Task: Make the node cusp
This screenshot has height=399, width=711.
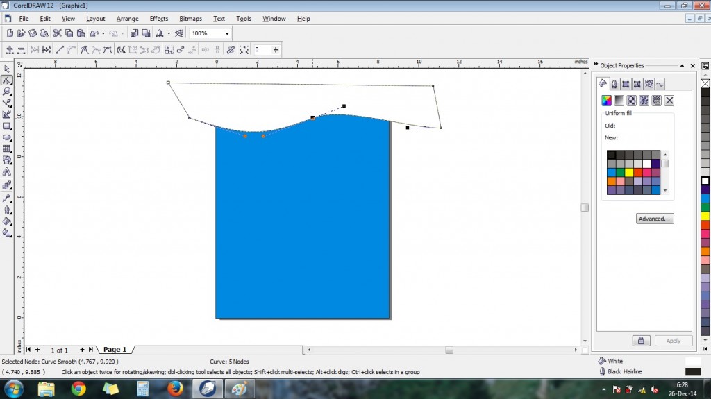Action: [84, 50]
